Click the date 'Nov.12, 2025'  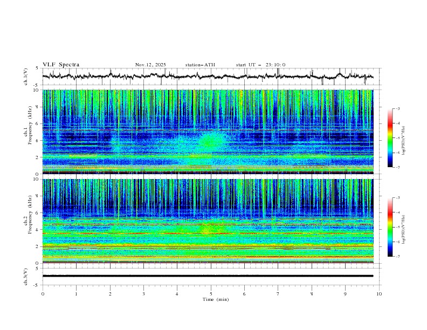(x=150, y=65)
